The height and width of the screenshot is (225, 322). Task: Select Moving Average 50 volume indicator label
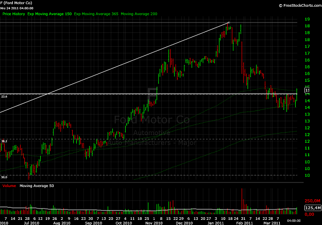[x=37, y=185]
